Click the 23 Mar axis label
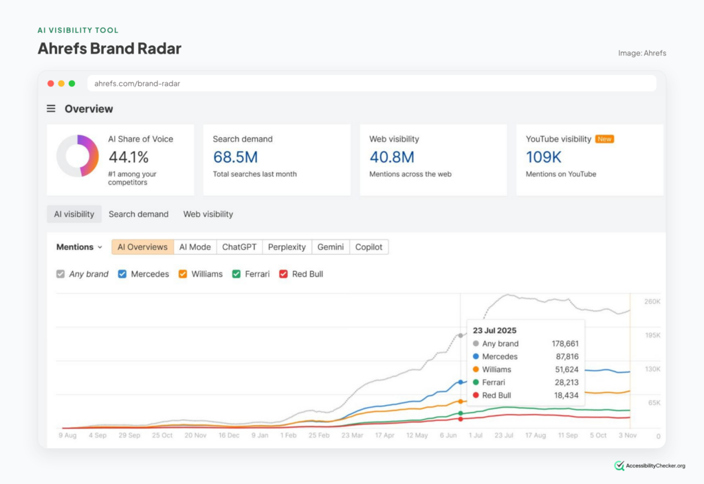 pyautogui.click(x=352, y=435)
